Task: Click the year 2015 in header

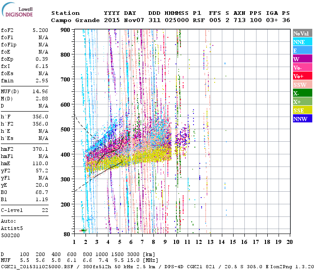Action: [112, 20]
